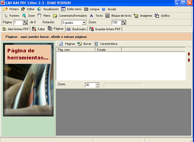Click the Comentario/formulario tool icon
The width and height of the screenshot is (194, 142).
55,16
